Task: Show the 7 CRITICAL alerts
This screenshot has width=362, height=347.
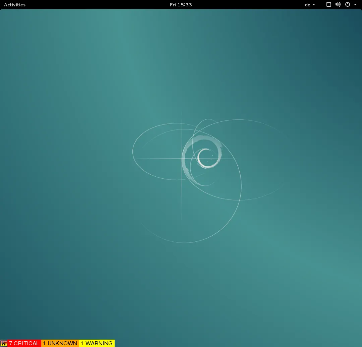Action: [x=24, y=343]
